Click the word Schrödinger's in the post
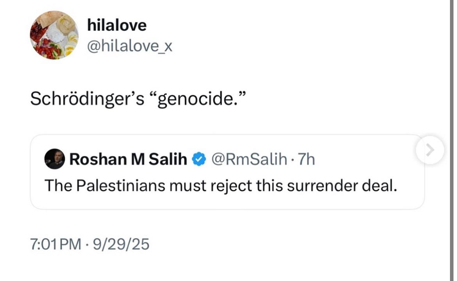457x281 pixels. [87, 99]
